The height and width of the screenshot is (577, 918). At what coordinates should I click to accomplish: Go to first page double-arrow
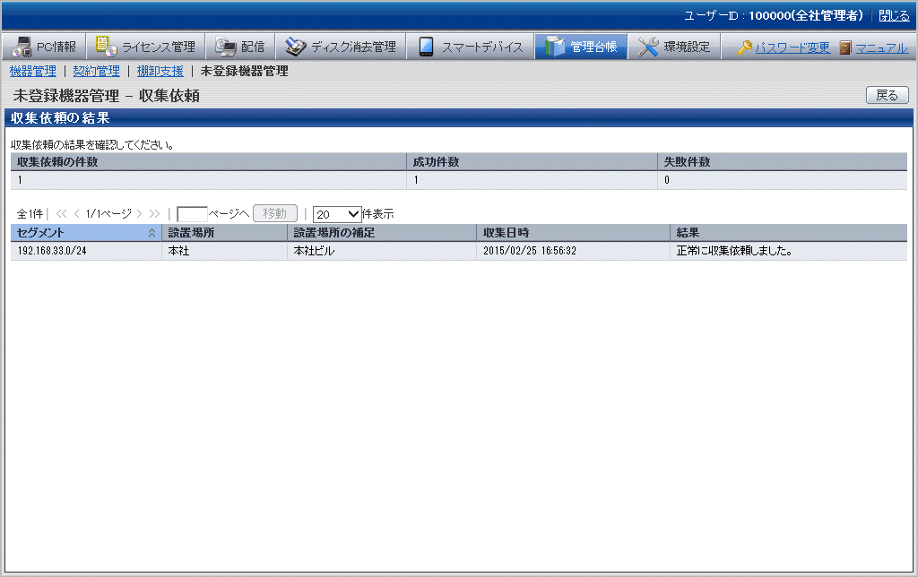[62, 213]
